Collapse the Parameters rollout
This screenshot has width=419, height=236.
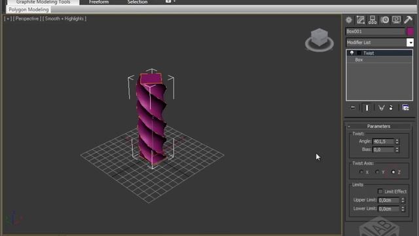tap(378, 127)
